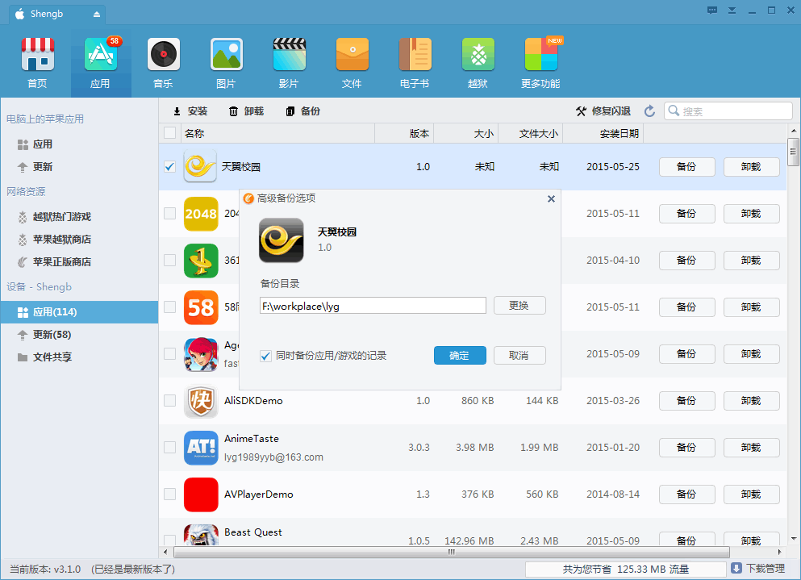Select 文件共享 in the sidebar
The image size is (801, 580).
point(52,357)
